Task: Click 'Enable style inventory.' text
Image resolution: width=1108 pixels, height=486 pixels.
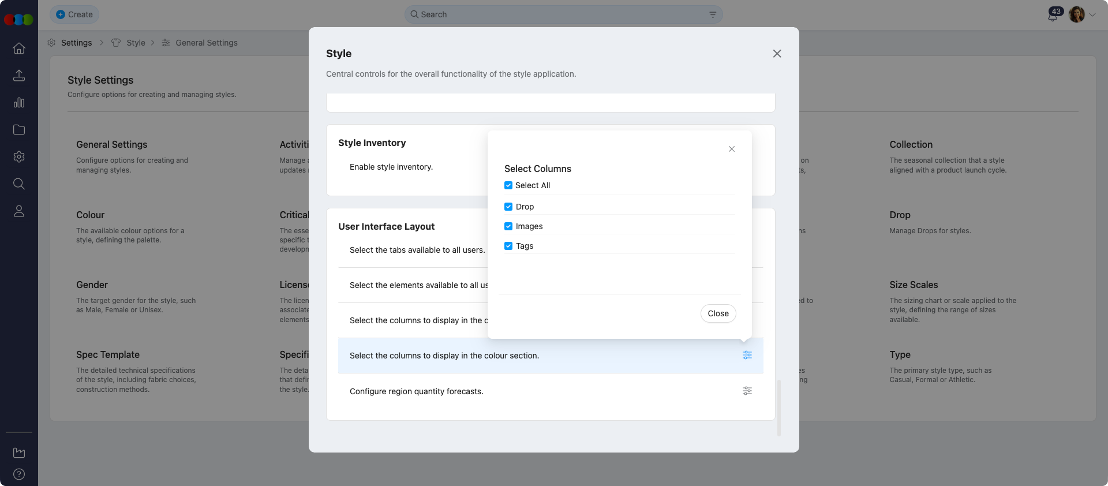Action: (x=391, y=167)
